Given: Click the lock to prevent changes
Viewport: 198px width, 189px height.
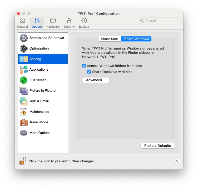Looking at the screenshot, I should tap(23, 161).
